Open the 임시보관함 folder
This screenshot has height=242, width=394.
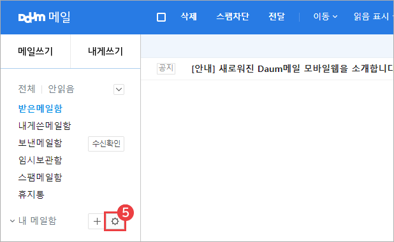40,160
